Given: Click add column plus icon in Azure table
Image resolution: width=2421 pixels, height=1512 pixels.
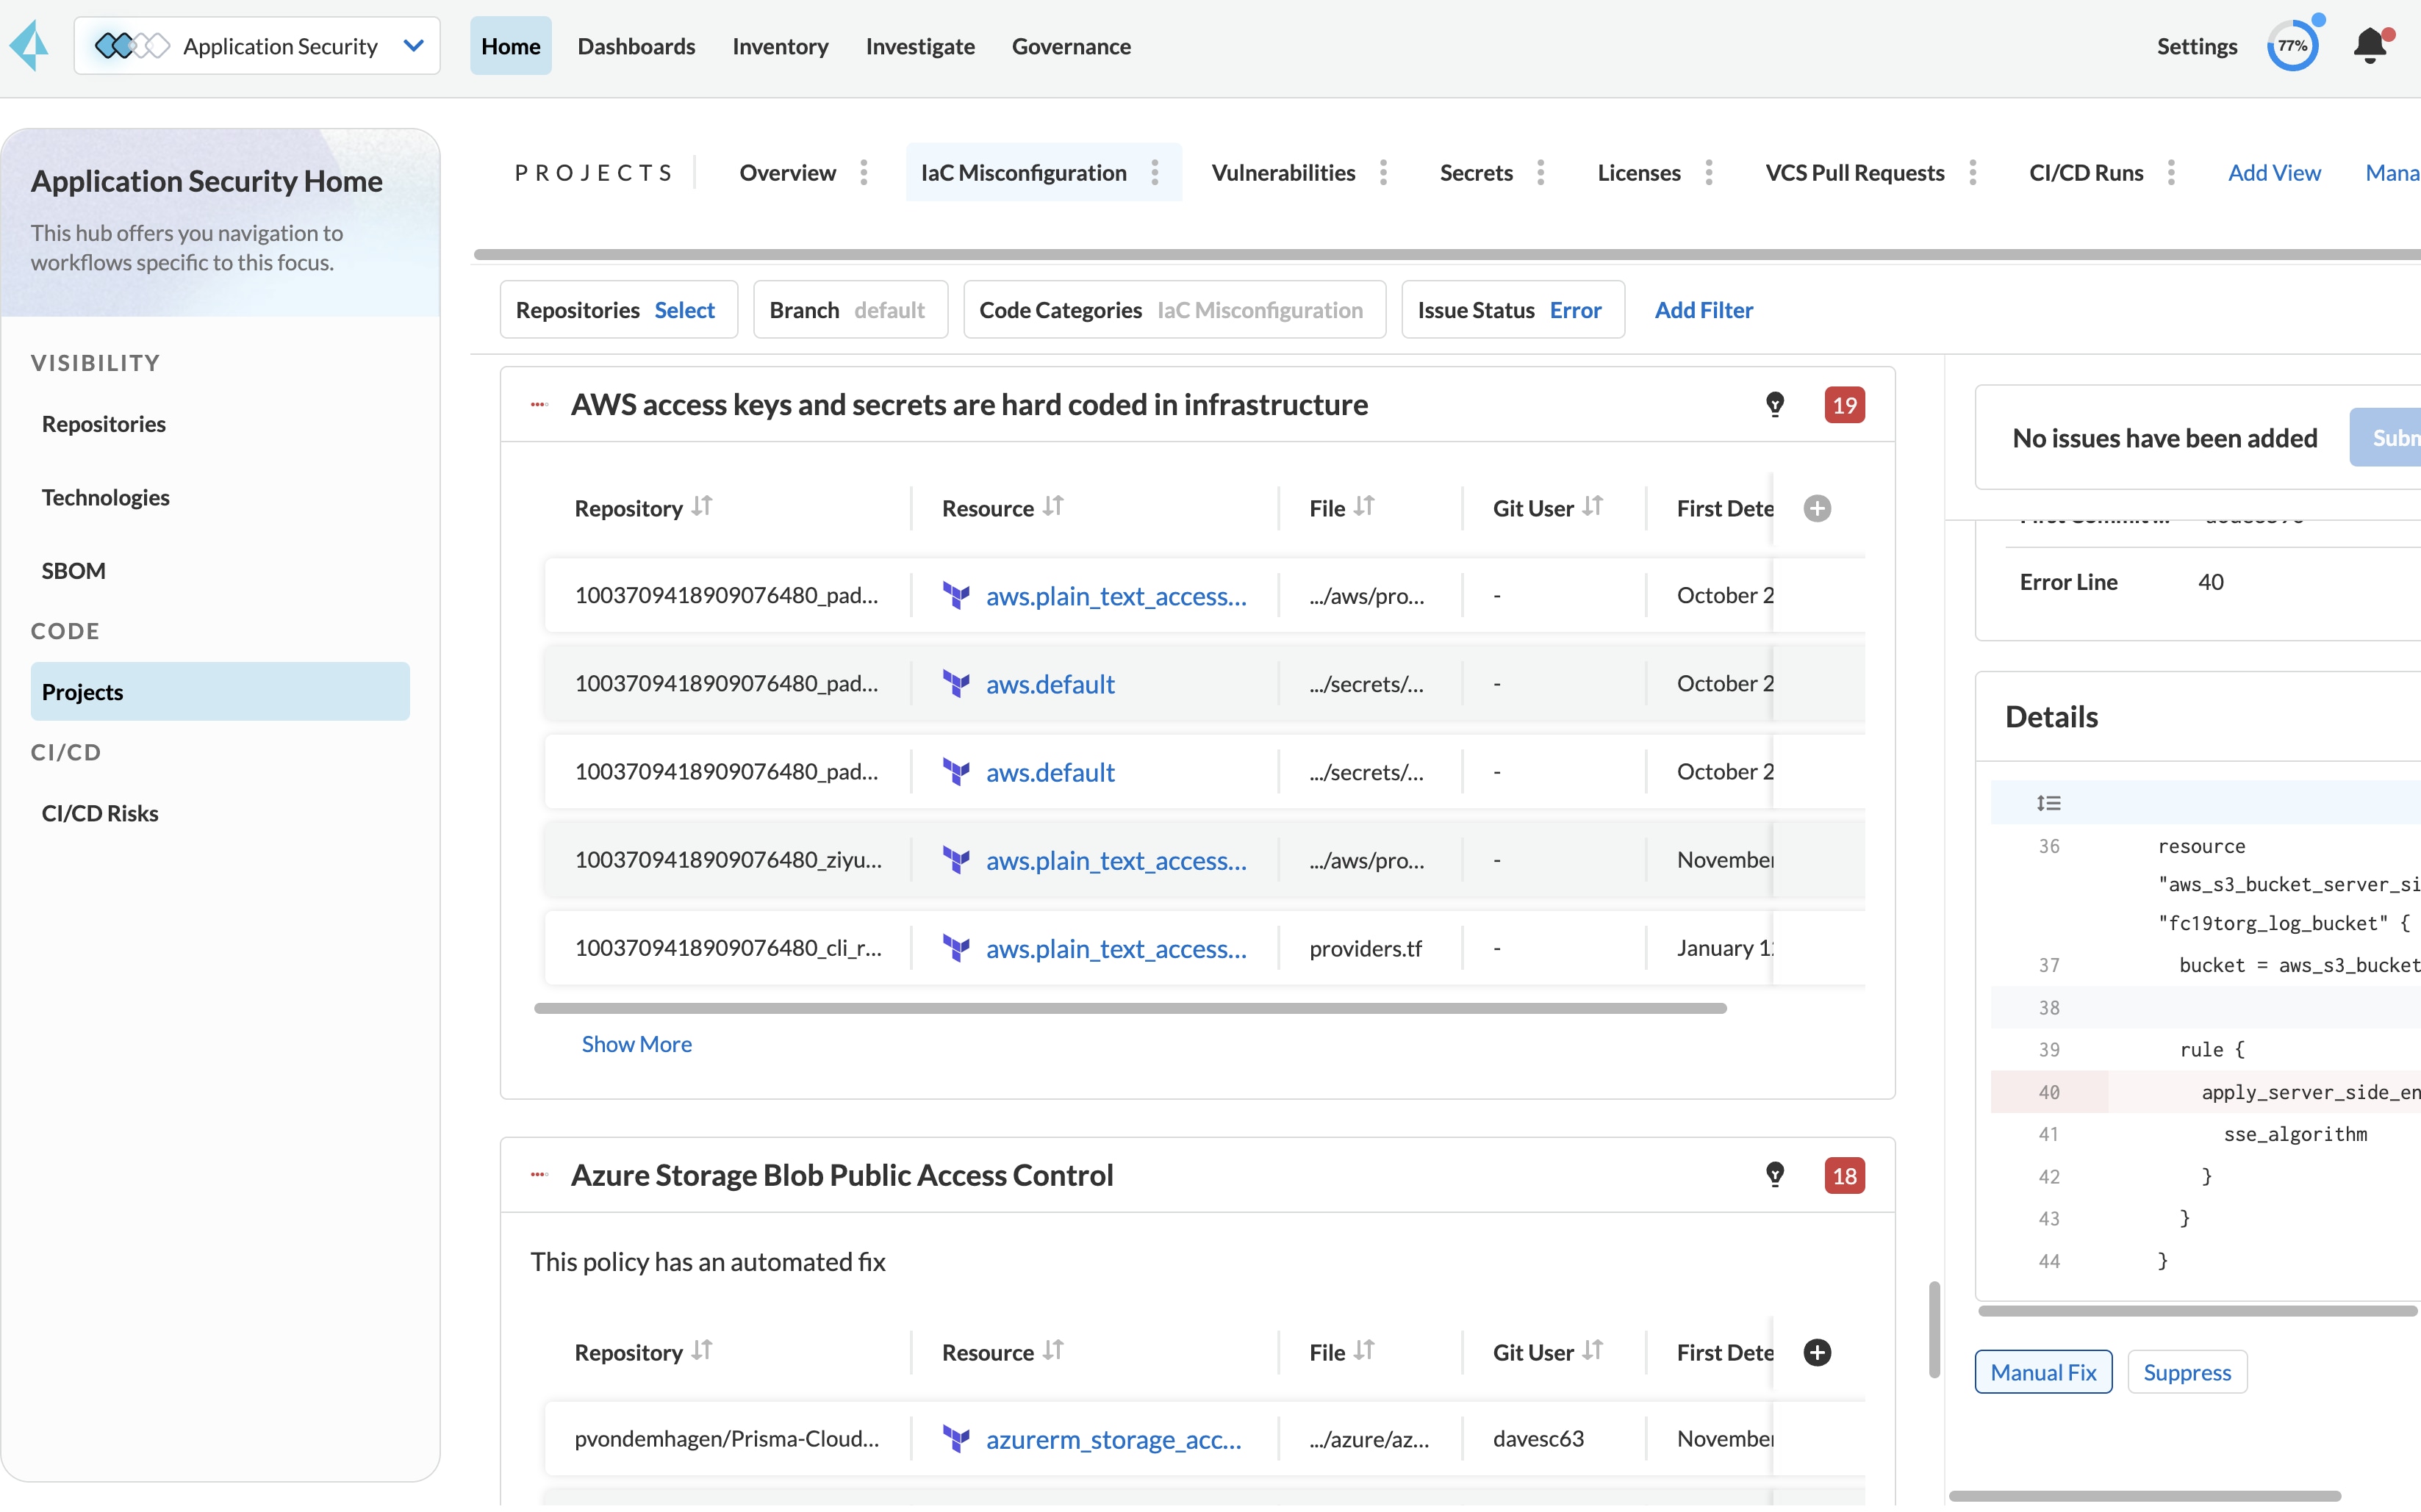Looking at the screenshot, I should (1817, 1352).
